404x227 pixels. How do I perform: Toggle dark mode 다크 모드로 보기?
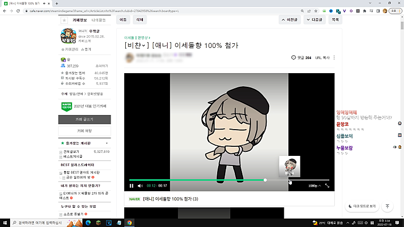pos(362,206)
